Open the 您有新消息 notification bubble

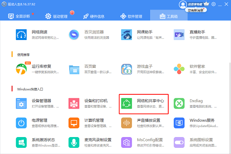pyautogui.click(x=196, y=10)
